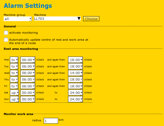
Task: Open Monday's 'to' mode dropdown
Action: click(14, 60)
